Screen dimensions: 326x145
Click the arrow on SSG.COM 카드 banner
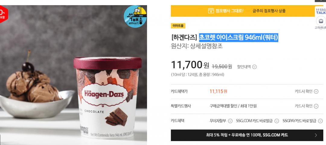pyautogui.click(x=316, y=135)
